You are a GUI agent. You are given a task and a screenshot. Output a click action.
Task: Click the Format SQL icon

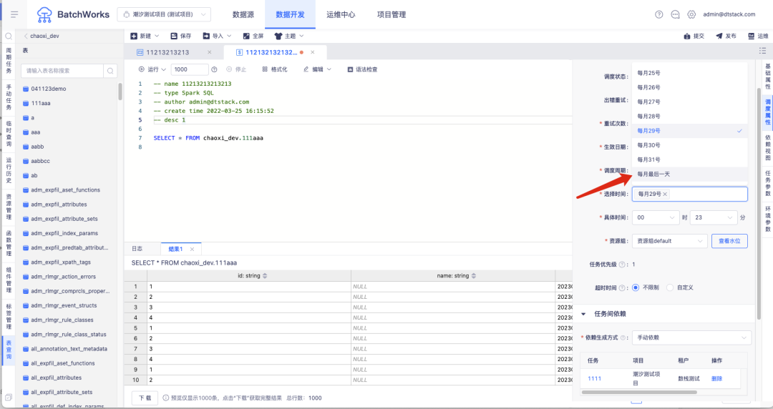point(265,69)
